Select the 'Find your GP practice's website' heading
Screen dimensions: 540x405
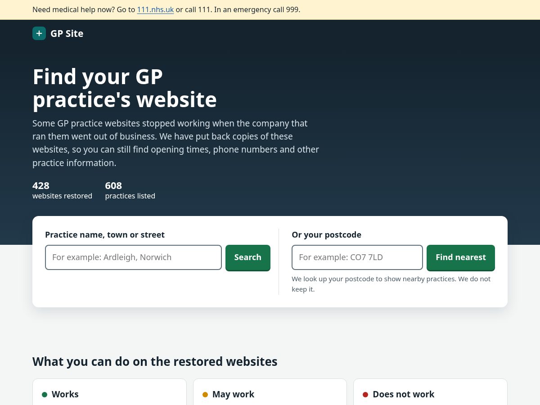coord(125,88)
